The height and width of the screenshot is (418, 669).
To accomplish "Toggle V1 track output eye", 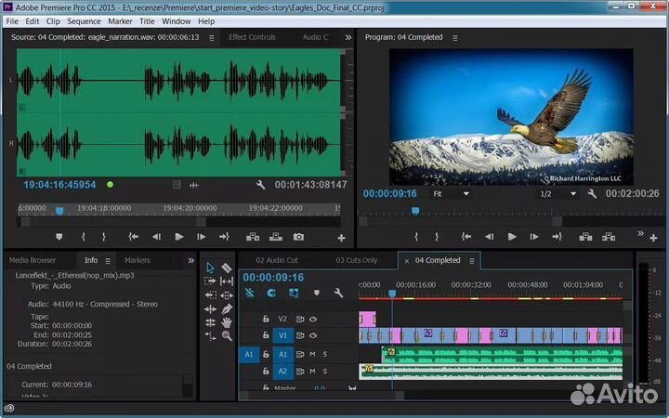I will pyautogui.click(x=313, y=335).
